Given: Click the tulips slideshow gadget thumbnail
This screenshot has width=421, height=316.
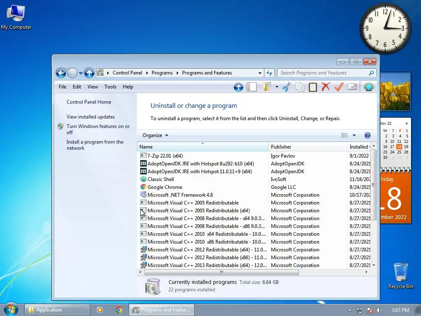Looking at the screenshot, I should (x=395, y=92).
